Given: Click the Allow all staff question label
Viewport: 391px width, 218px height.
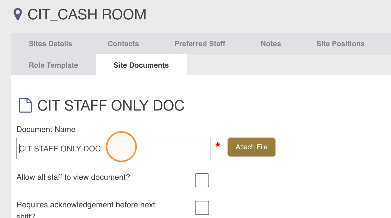Looking at the screenshot, I should (x=73, y=177).
